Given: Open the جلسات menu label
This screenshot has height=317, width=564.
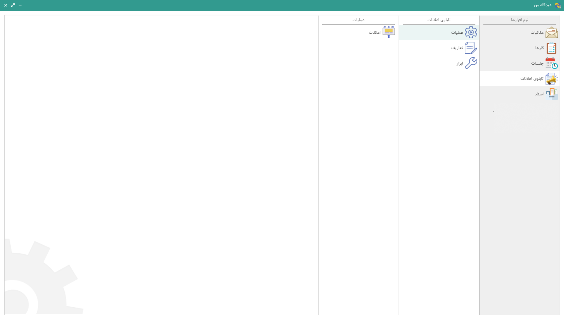Looking at the screenshot, I should pyautogui.click(x=537, y=63).
